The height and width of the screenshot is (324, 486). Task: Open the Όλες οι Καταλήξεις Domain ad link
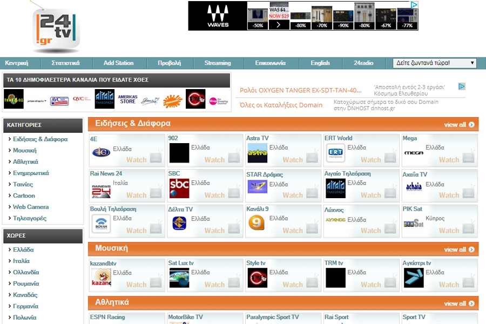click(281, 105)
